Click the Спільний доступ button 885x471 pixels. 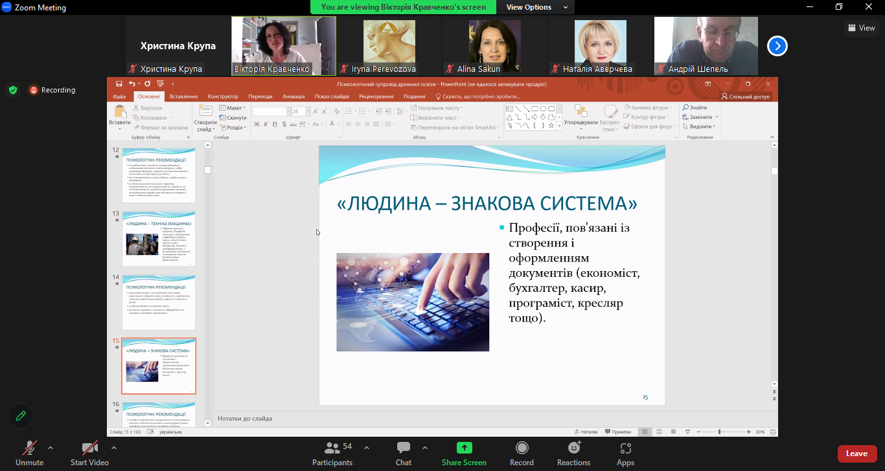(746, 96)
